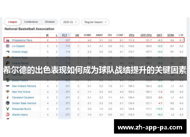Click New York Knicks -1.8 DIFF value
This screenshot has height=137, width=190.
160,92
